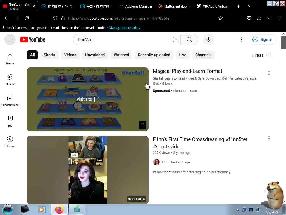286x215 pixels.
Task: Click the YouTube logo
Action: coord(33,39)
